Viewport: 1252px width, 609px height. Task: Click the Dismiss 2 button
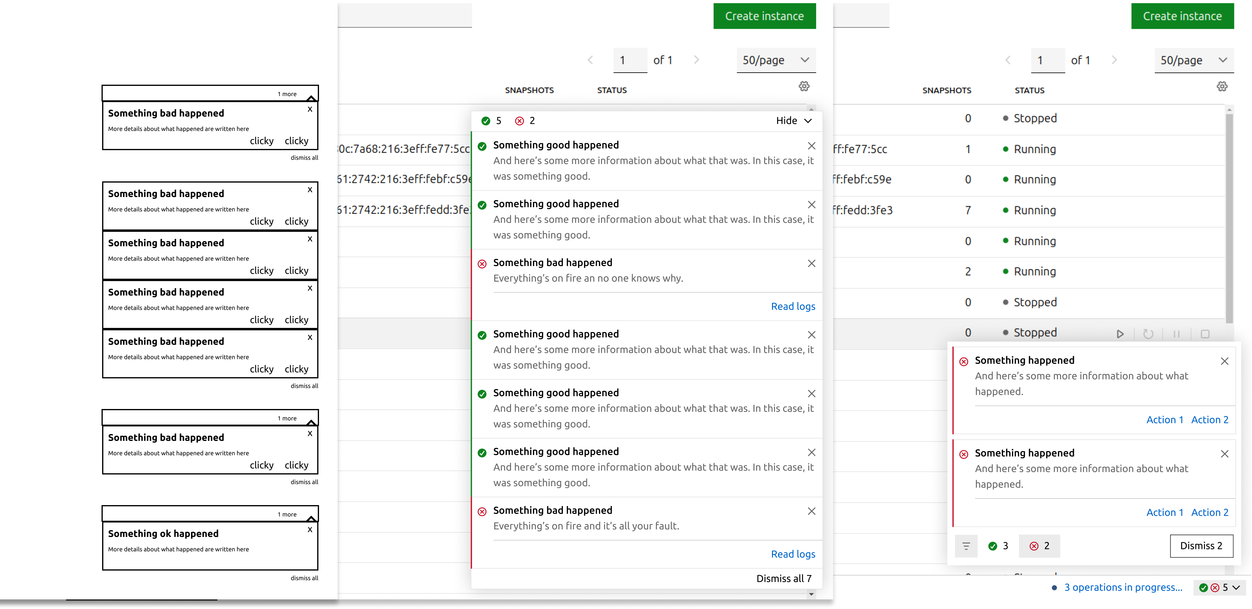point(1201,546)
